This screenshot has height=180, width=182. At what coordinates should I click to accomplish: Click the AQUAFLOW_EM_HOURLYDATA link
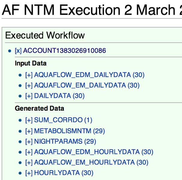click(x=85, y=162)
